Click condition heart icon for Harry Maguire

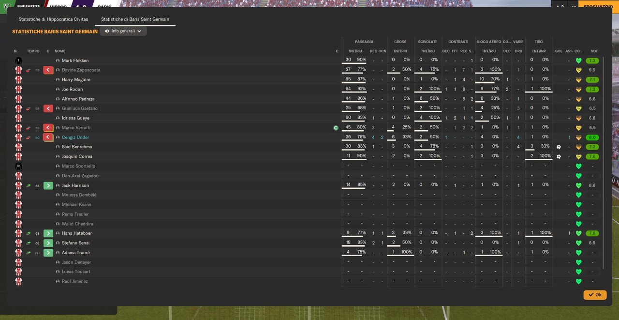(x=578, y=80)
